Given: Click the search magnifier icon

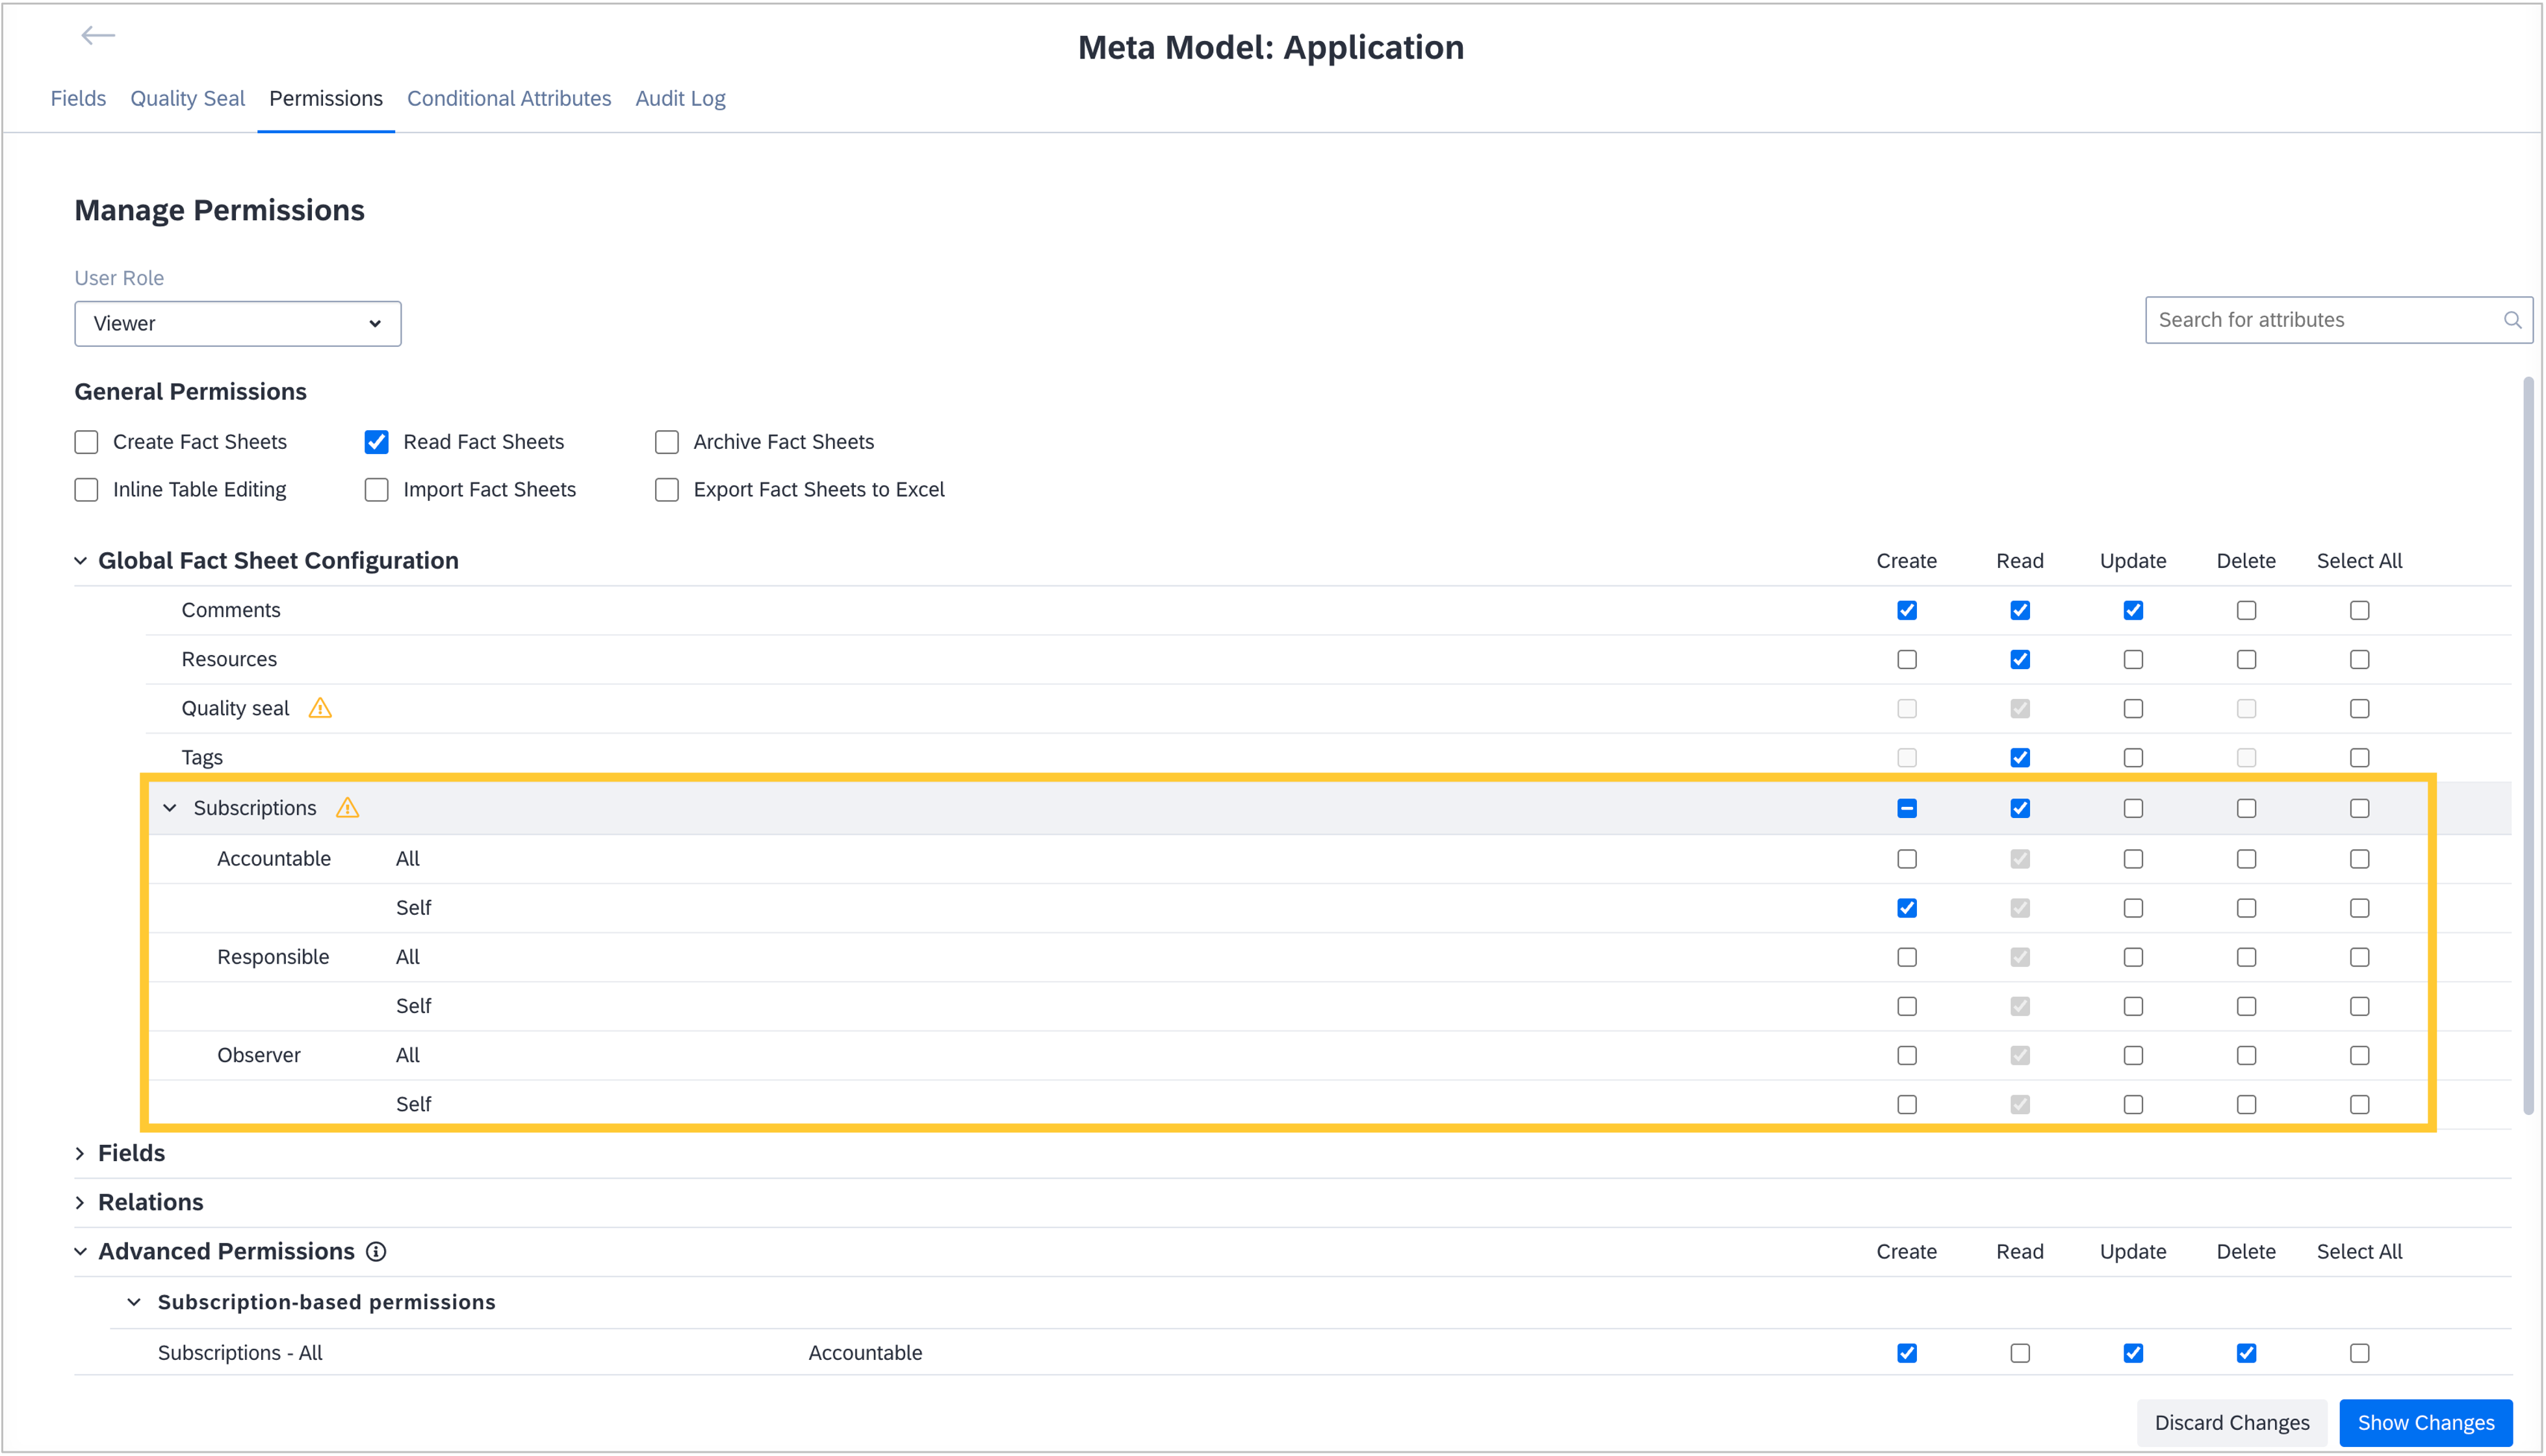Looking at the screenshot, I should [2511, 320].
